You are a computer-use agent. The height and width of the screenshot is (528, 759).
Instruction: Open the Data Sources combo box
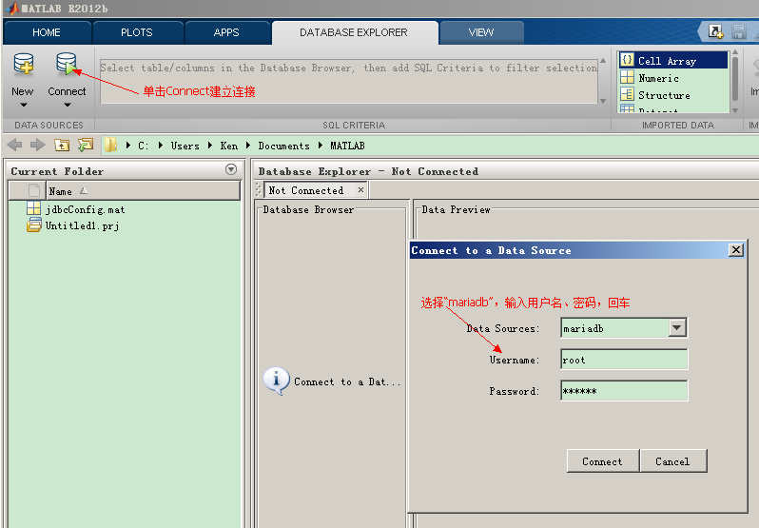point(624,328)
